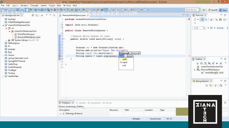229x128 pixels.
Task: Toggle Hide Local Types in Outline
Action: point(221,63)
